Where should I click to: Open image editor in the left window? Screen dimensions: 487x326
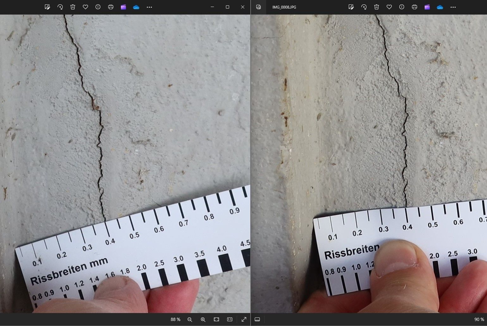coord(47,7)
